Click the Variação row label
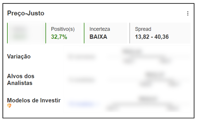 point(19,57)
